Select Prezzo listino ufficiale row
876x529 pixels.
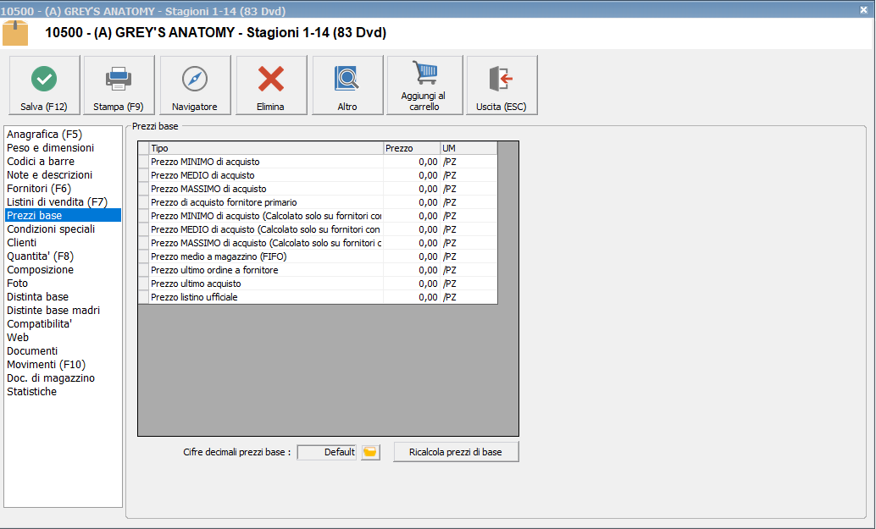tap(318, 297)
